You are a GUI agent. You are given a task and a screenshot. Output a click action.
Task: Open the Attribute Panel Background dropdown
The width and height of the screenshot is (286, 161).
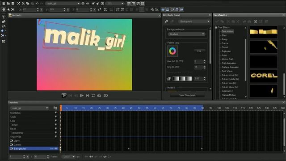194,21
